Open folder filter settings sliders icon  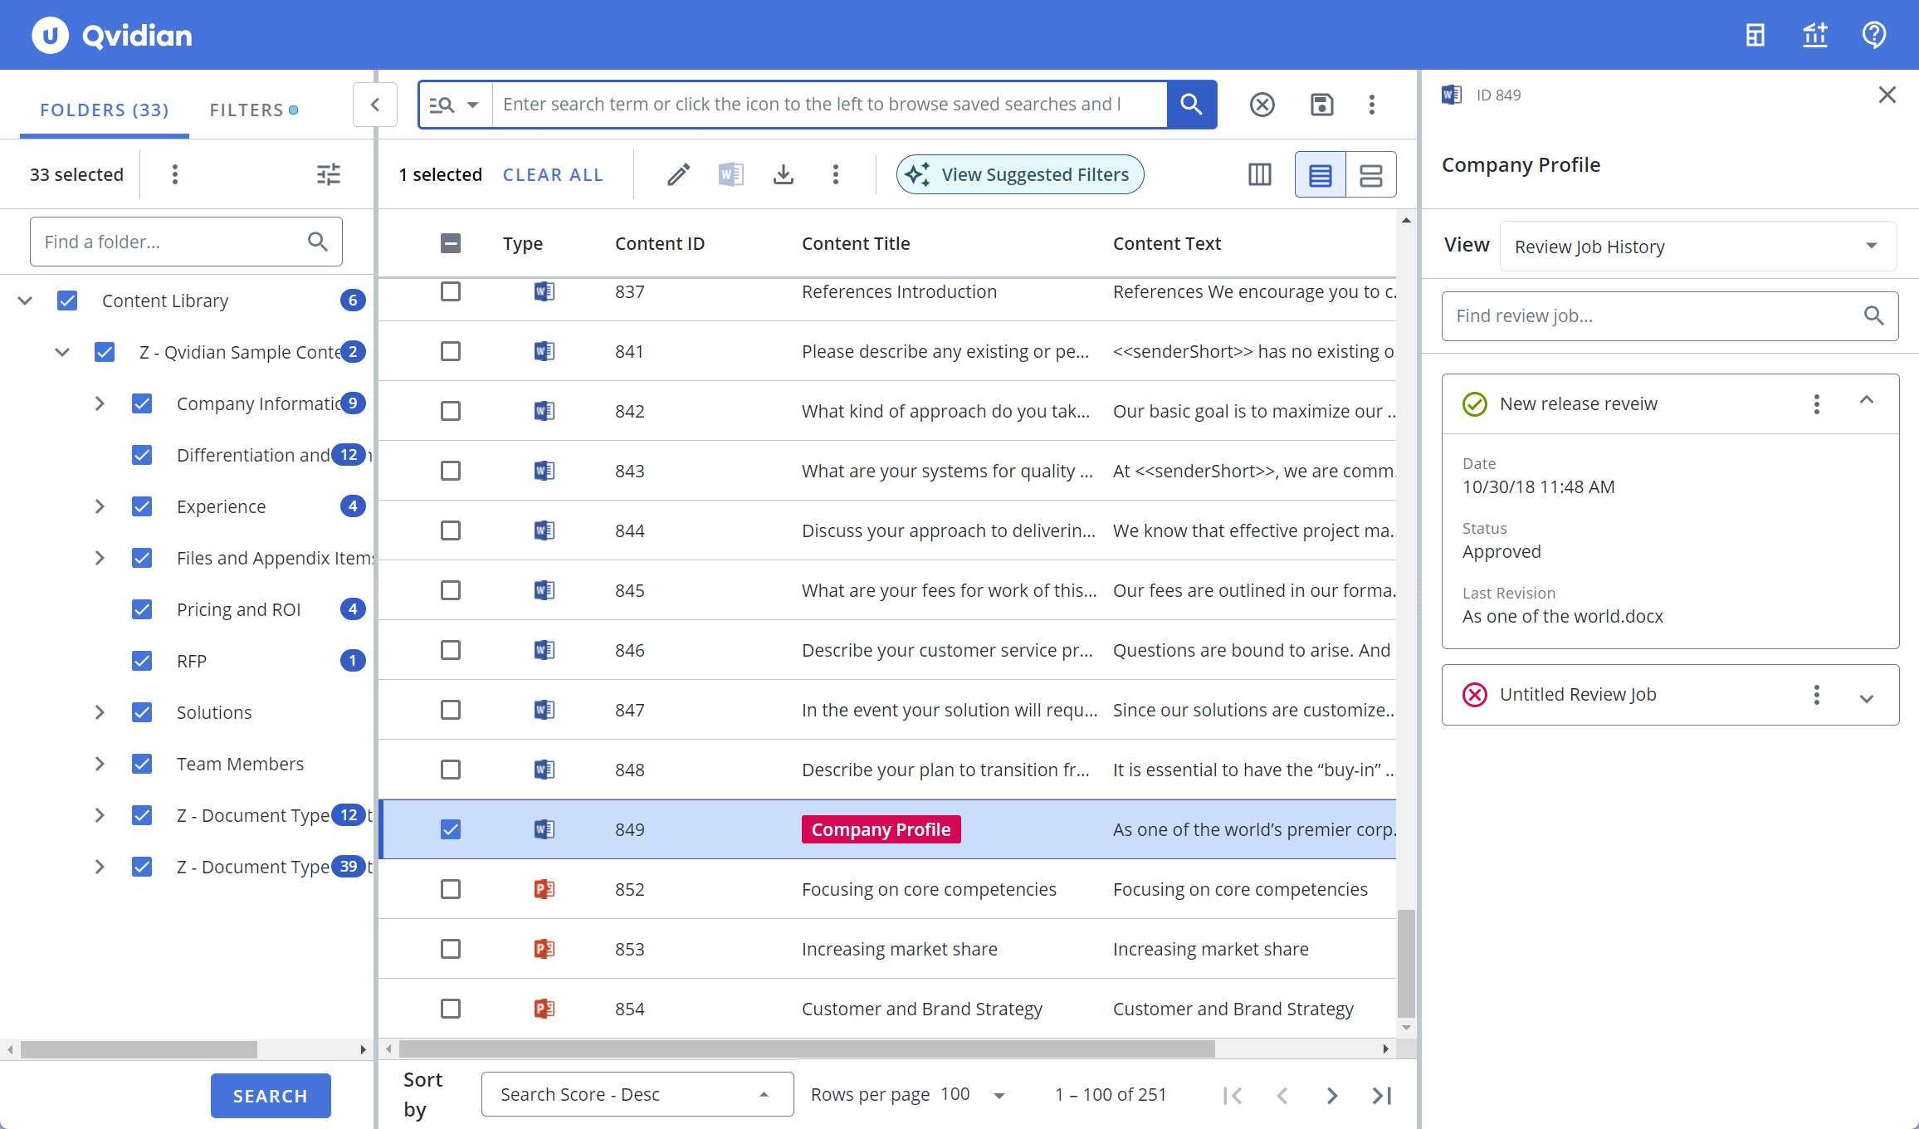point(329,174)
